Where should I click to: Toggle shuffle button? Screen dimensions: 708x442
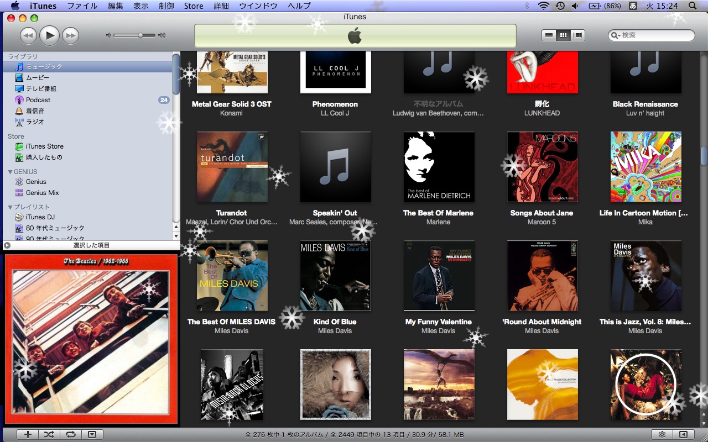click(x=49, y=434)
